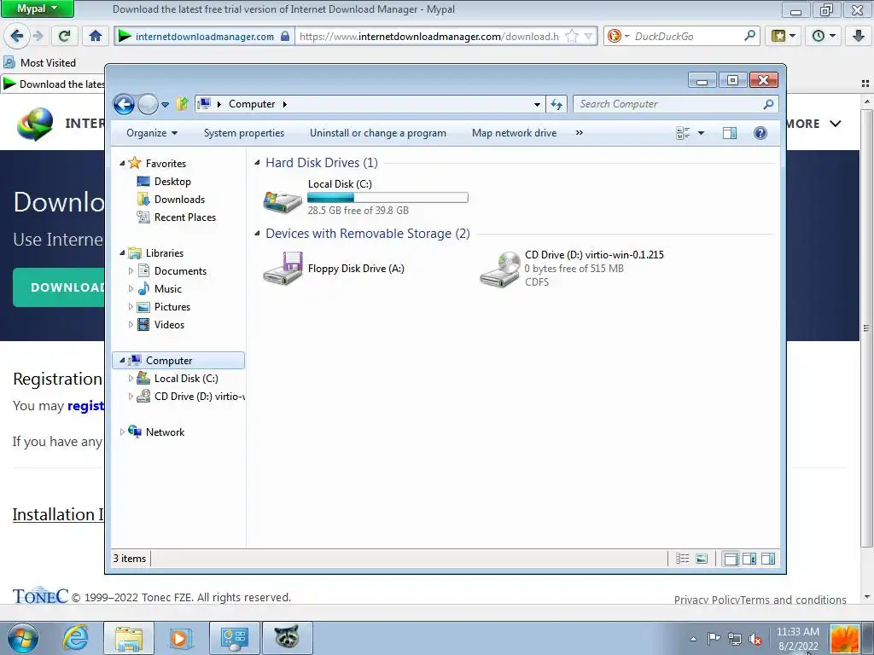Click Uninstall or change a program
The width and height of the screenshot is (874, 655).
coord(378,133)
